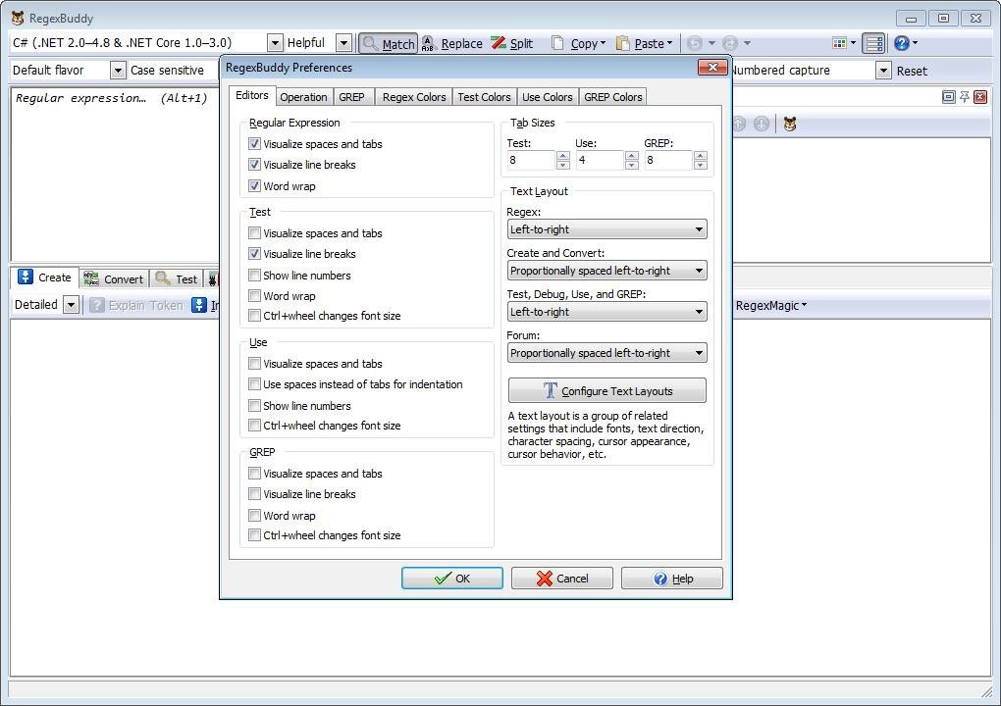The image size is (1001, 706).
Task: Click the blue Create tab icon
Action: 25,277
